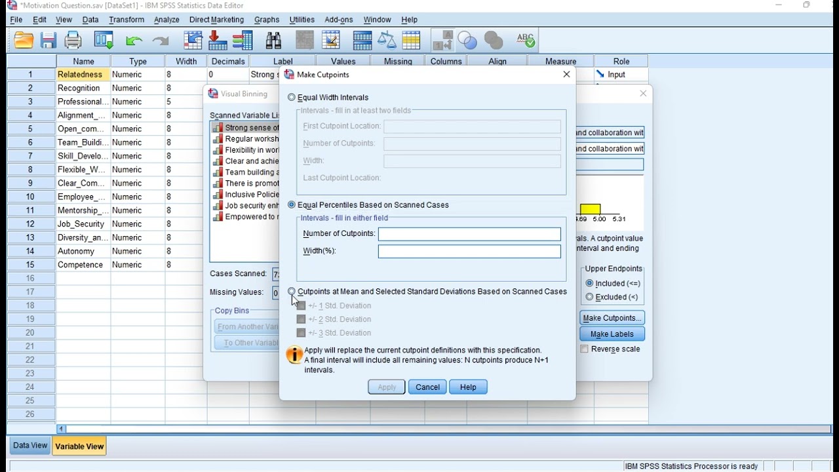Click the Number of Cutpoints field under Equal Percentiles
The height and width of the screenshot is (472, 839).
469,234
